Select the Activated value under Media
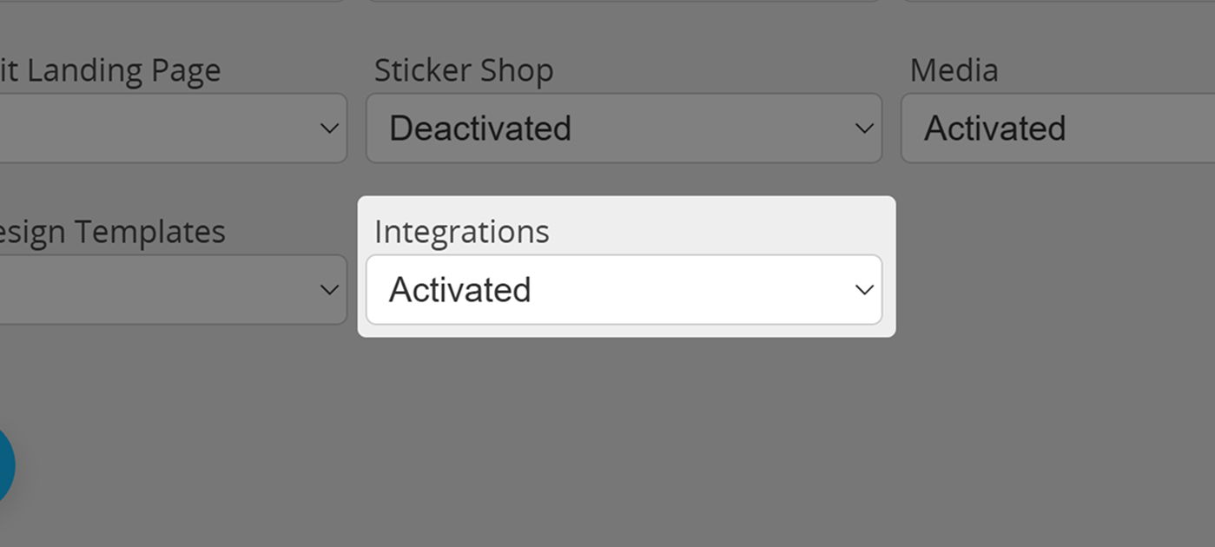Screen dimensions: 1215x547 tap(995, 128)
